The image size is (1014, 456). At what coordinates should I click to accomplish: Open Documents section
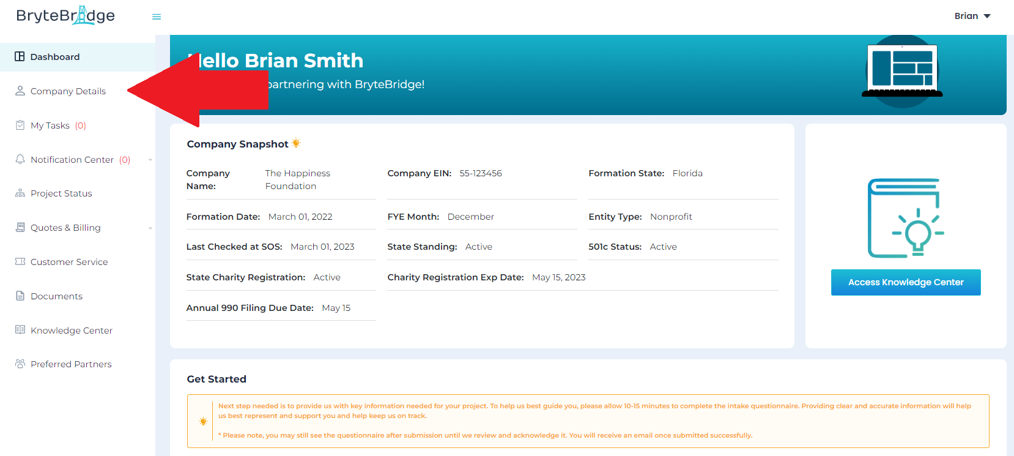pos(56,296)
